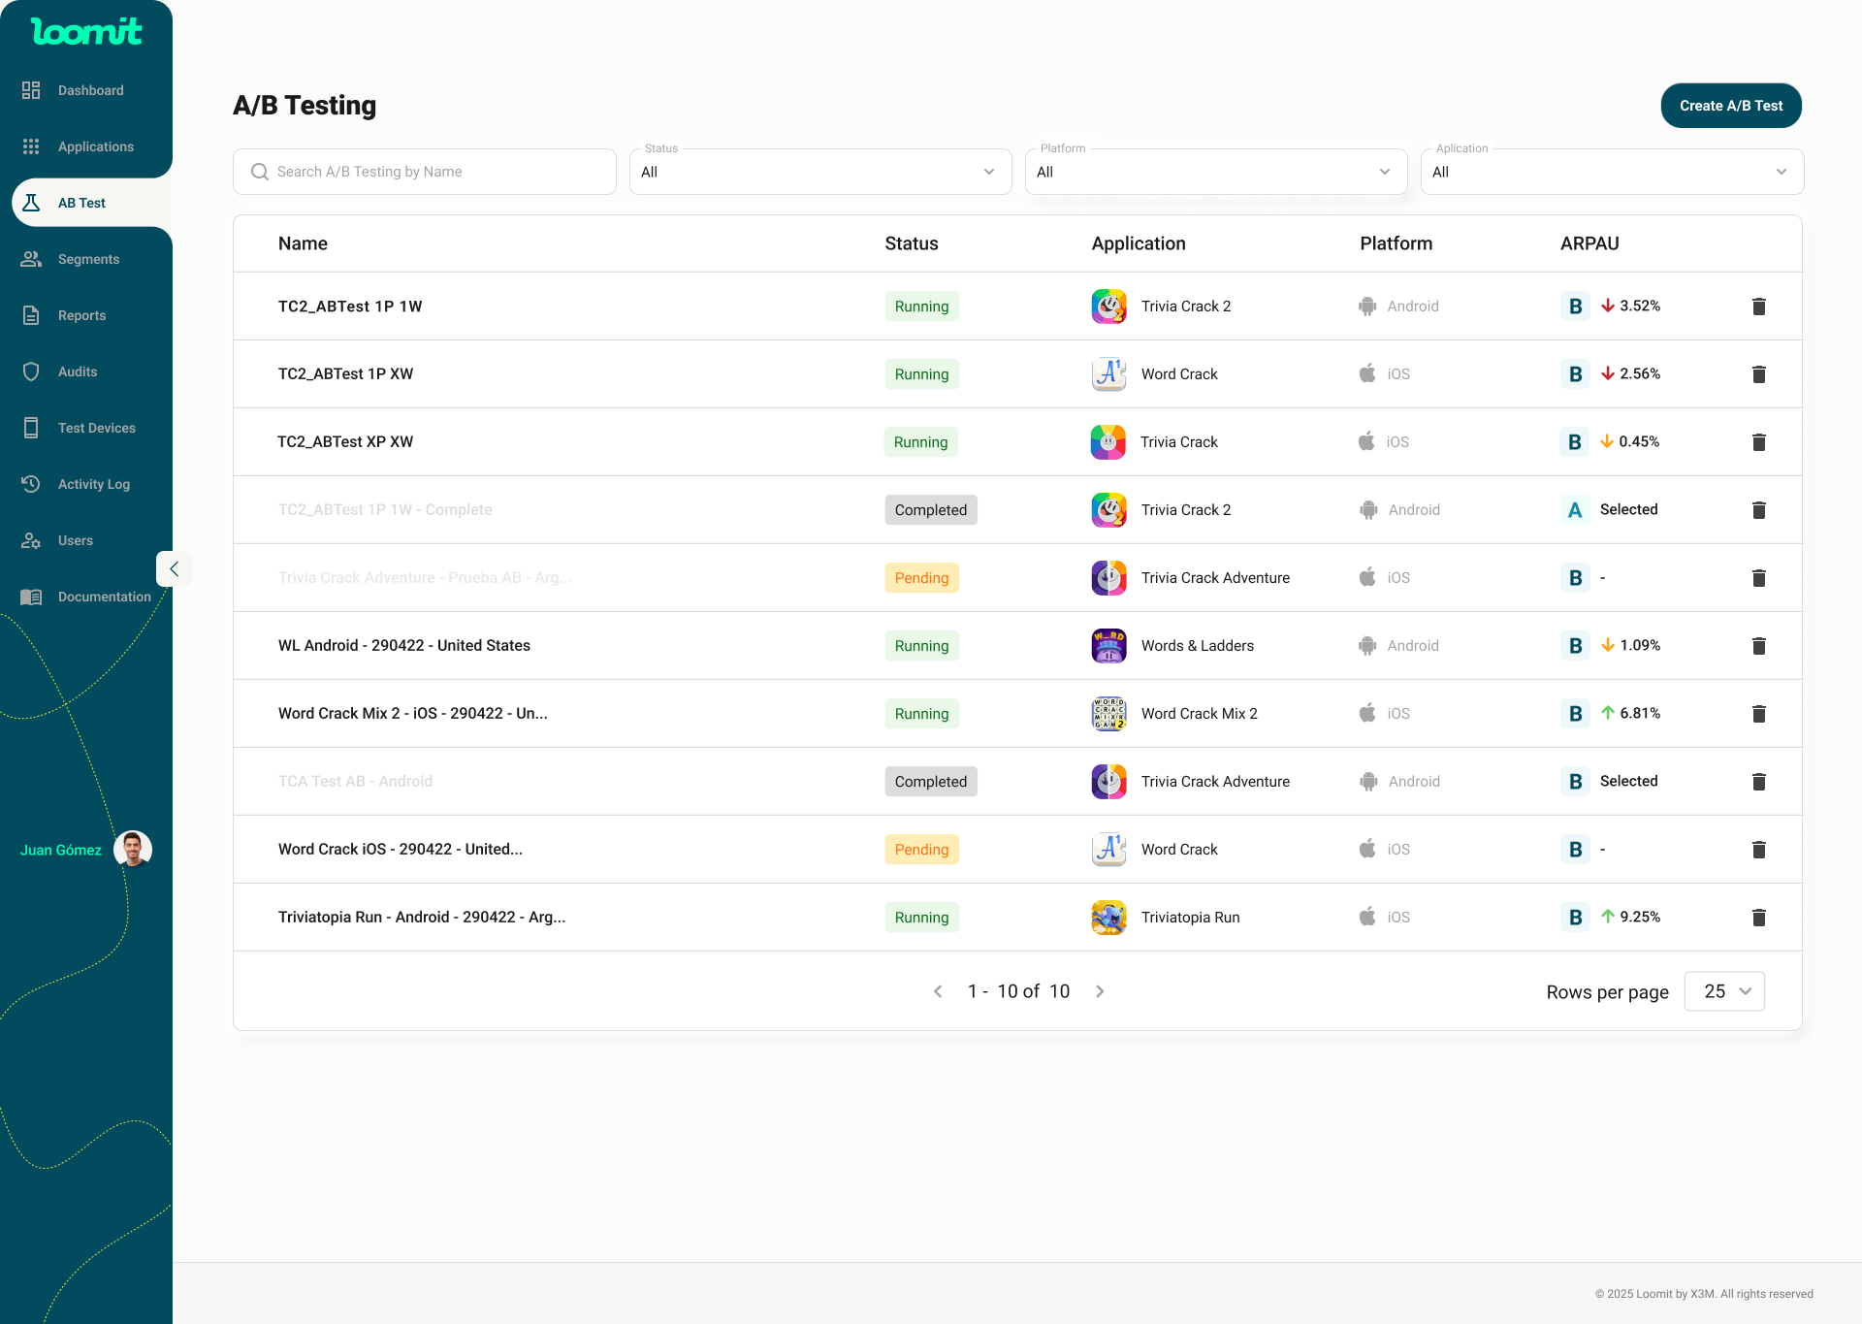The image size is (1862, 1324).
Task: Click the 6.81% ARPAU value
Action: [x=1640, y=713]
